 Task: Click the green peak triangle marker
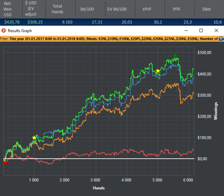click(175, 55)
